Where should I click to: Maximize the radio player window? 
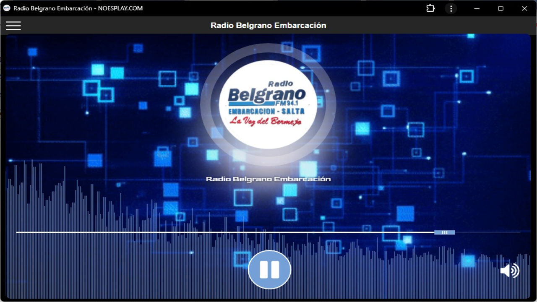click(501, 8)
